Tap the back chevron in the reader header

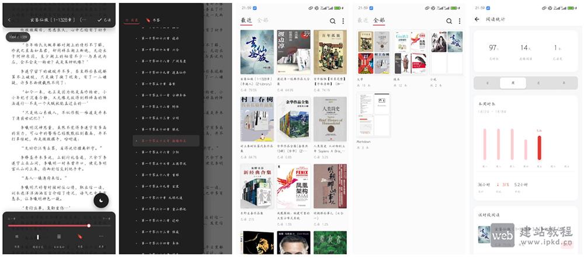(9, 20)
